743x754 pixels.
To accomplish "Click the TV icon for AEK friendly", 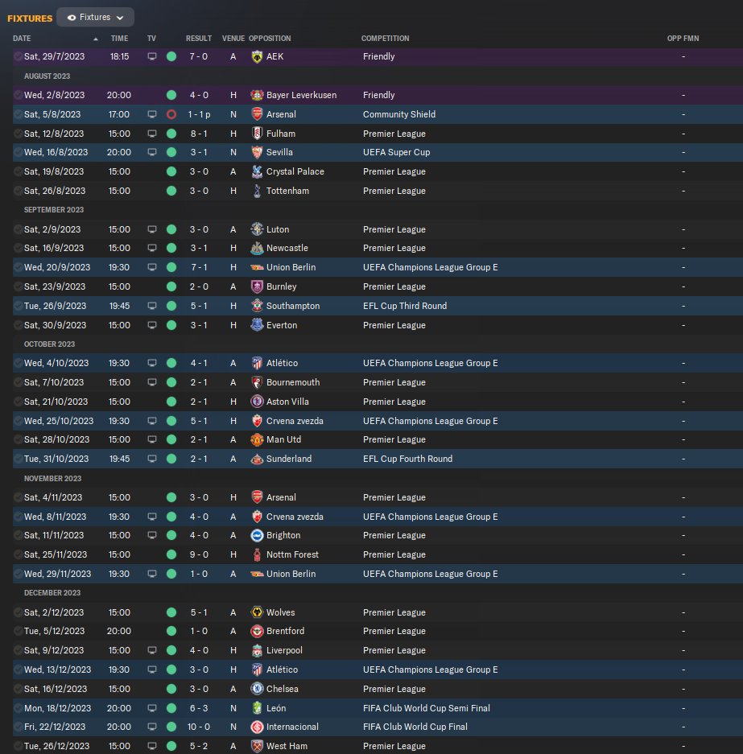I will point(152,57).
